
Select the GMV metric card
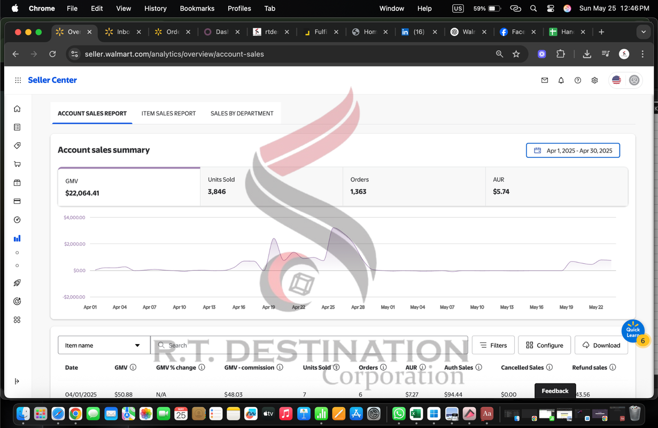[129, 187]
